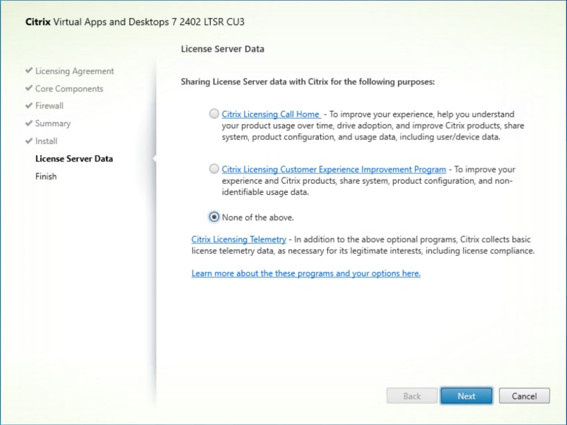The height and width of the screenshot is (425, 567).
Task: Select the None of the above radio button
Action: coord(214,217)
